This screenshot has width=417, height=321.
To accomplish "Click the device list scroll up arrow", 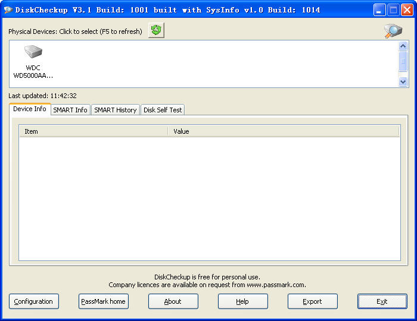I will tap(403, 46).
